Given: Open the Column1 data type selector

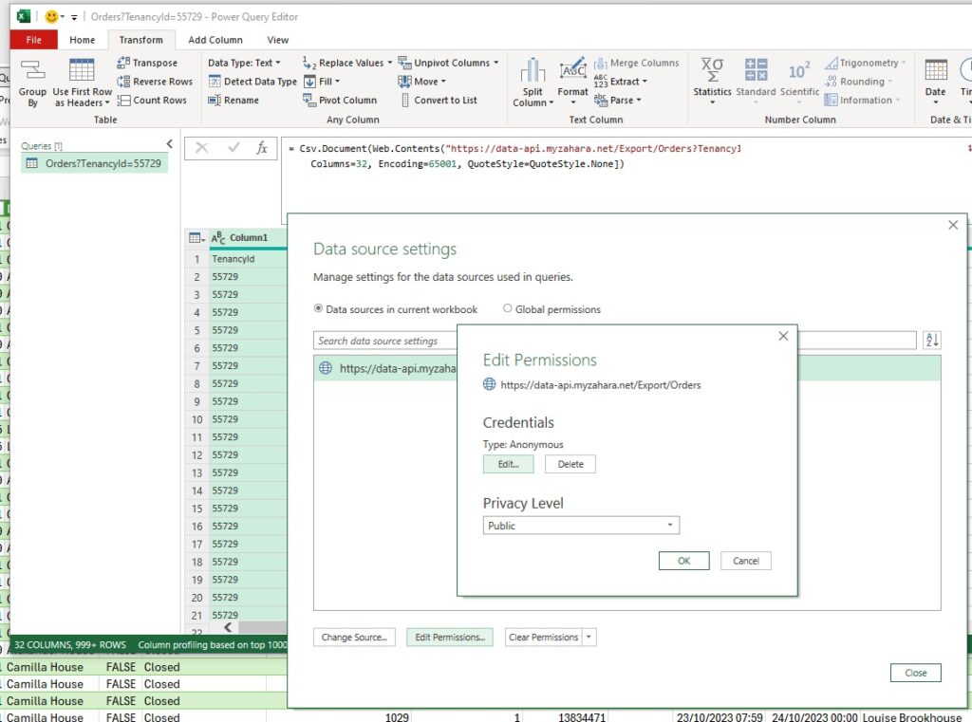Looking at the screenshot, I should click(x=217, y=238).
